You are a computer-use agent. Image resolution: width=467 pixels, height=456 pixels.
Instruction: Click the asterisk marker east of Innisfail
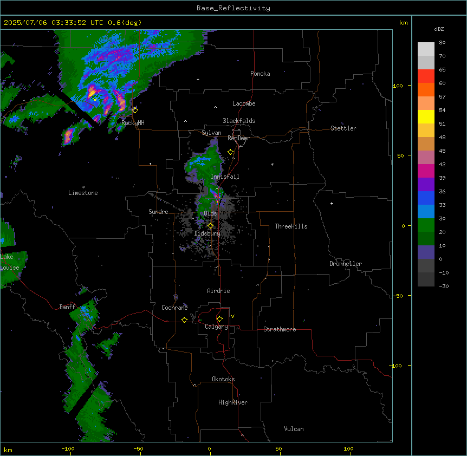(272, 164)
